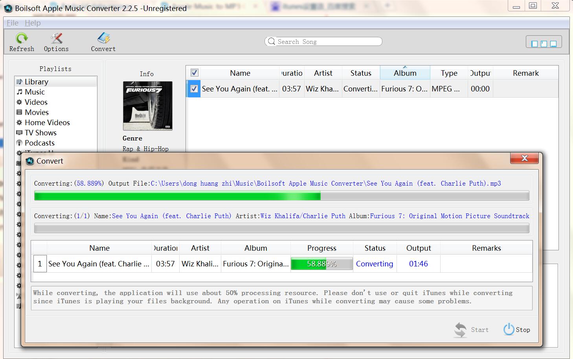Click the Refresh toolbar icon
Image resolution: width=573 pixels, height=359 pixels.
[22, 38]
